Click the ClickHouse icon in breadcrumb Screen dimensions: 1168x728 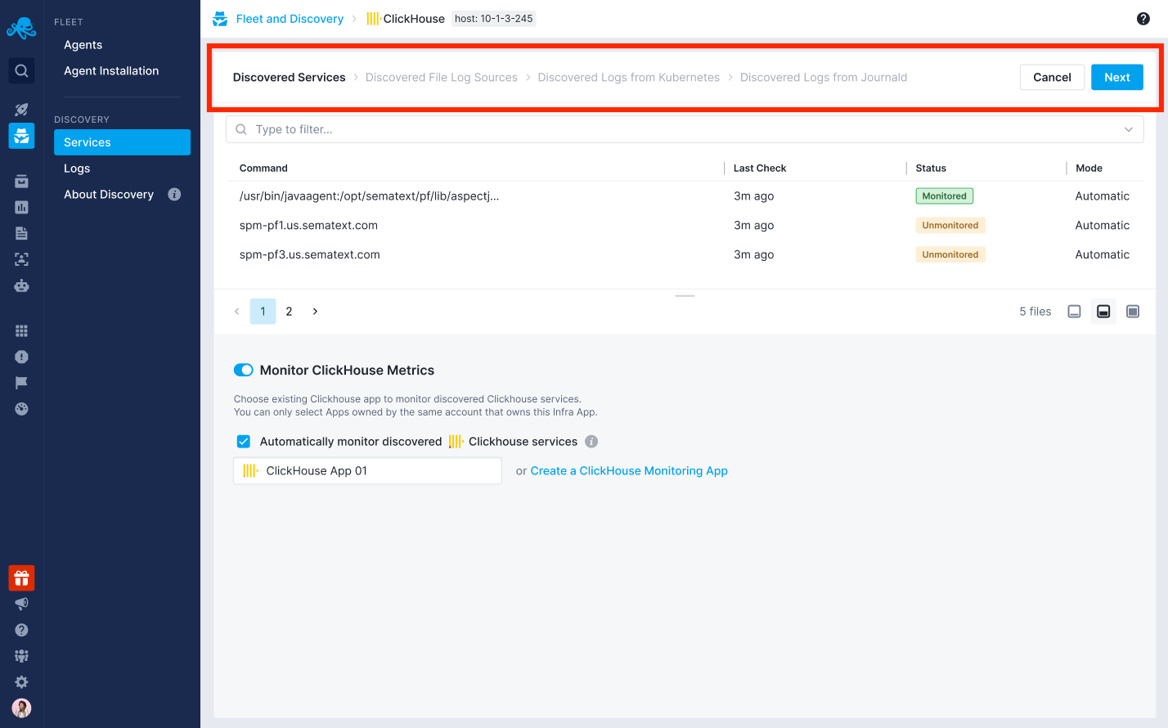coord(373,19)
